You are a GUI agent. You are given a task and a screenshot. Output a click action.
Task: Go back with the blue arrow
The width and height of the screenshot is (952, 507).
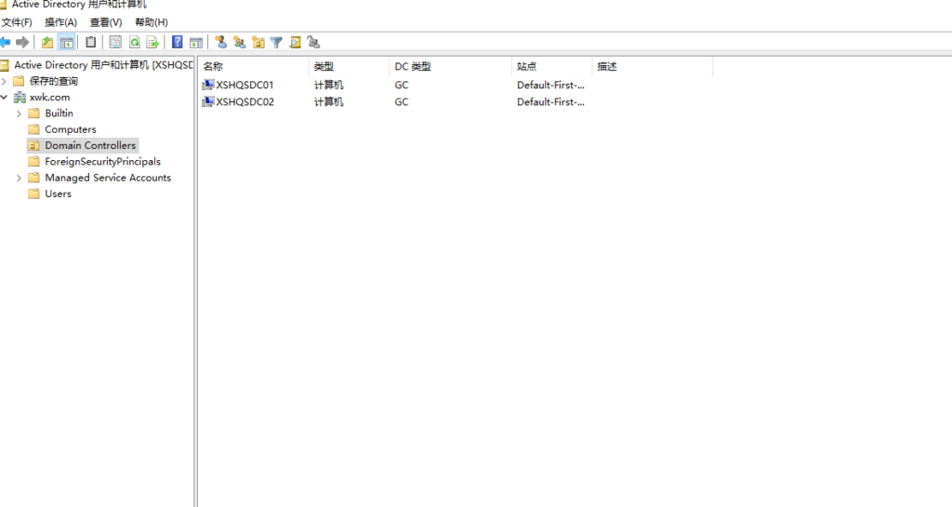tap(6, 42)
